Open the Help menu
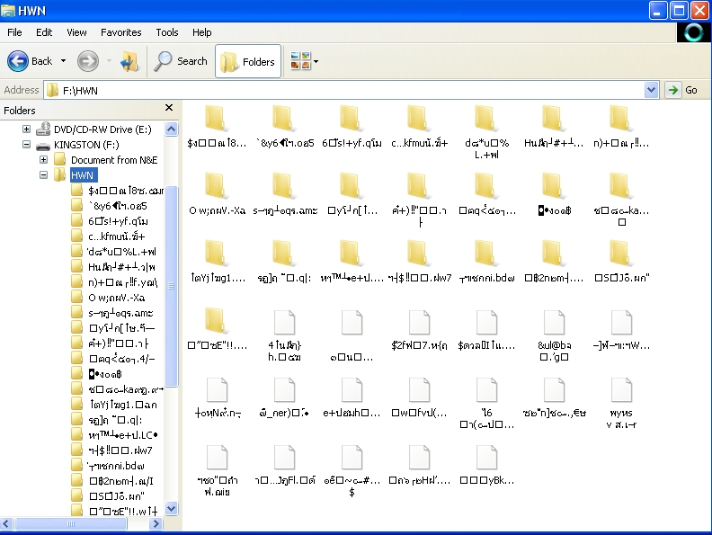 tap(201, 32)
